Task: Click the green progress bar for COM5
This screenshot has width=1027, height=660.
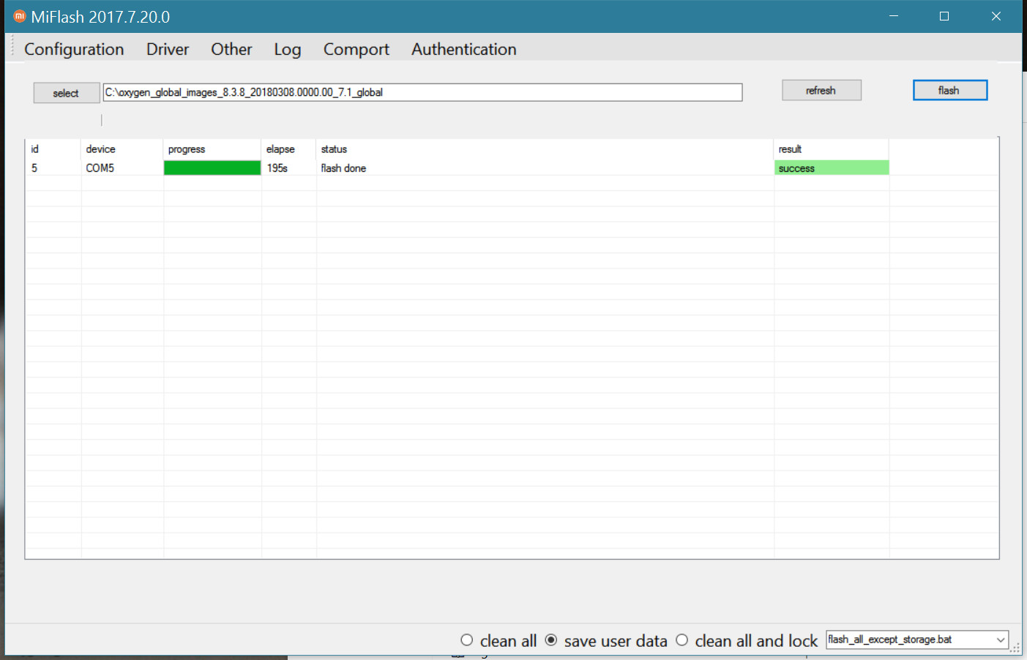Action: pyautogui.click(x=212, y=168)
